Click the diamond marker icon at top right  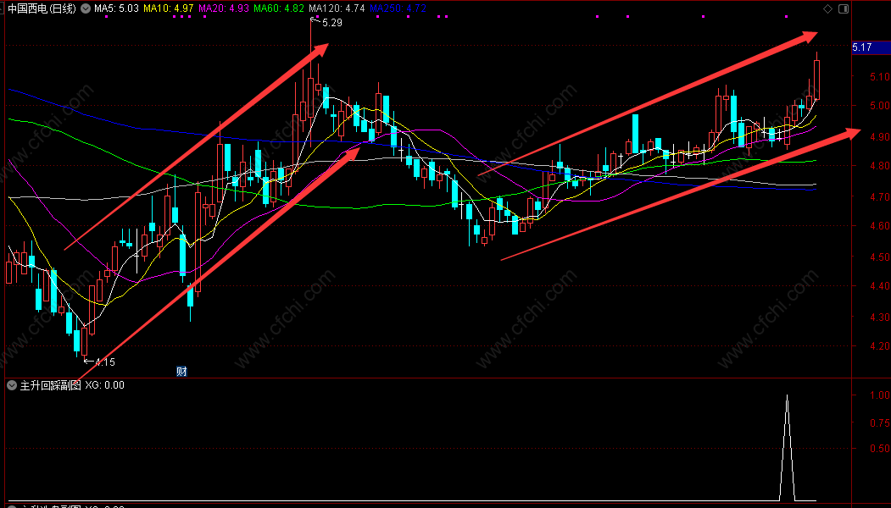(827, 8)
